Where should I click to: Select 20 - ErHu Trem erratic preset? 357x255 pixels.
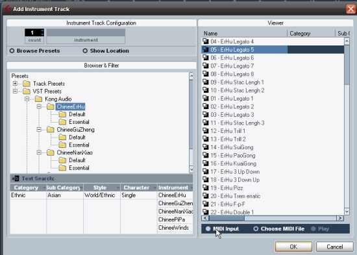click(273, 196)
